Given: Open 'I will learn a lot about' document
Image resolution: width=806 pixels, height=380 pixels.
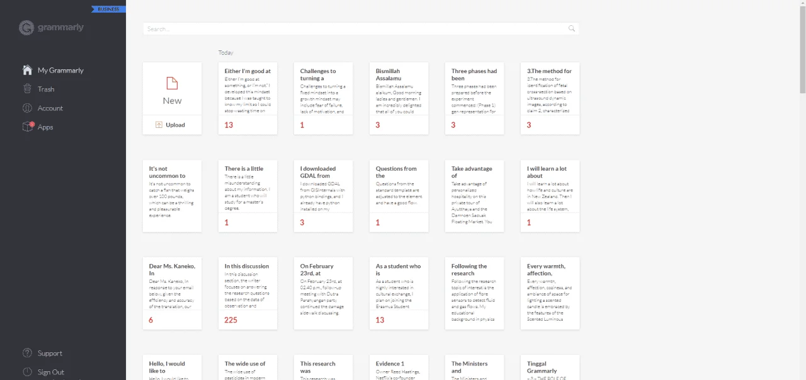Looking at the screenshot, I should (550, 196).
